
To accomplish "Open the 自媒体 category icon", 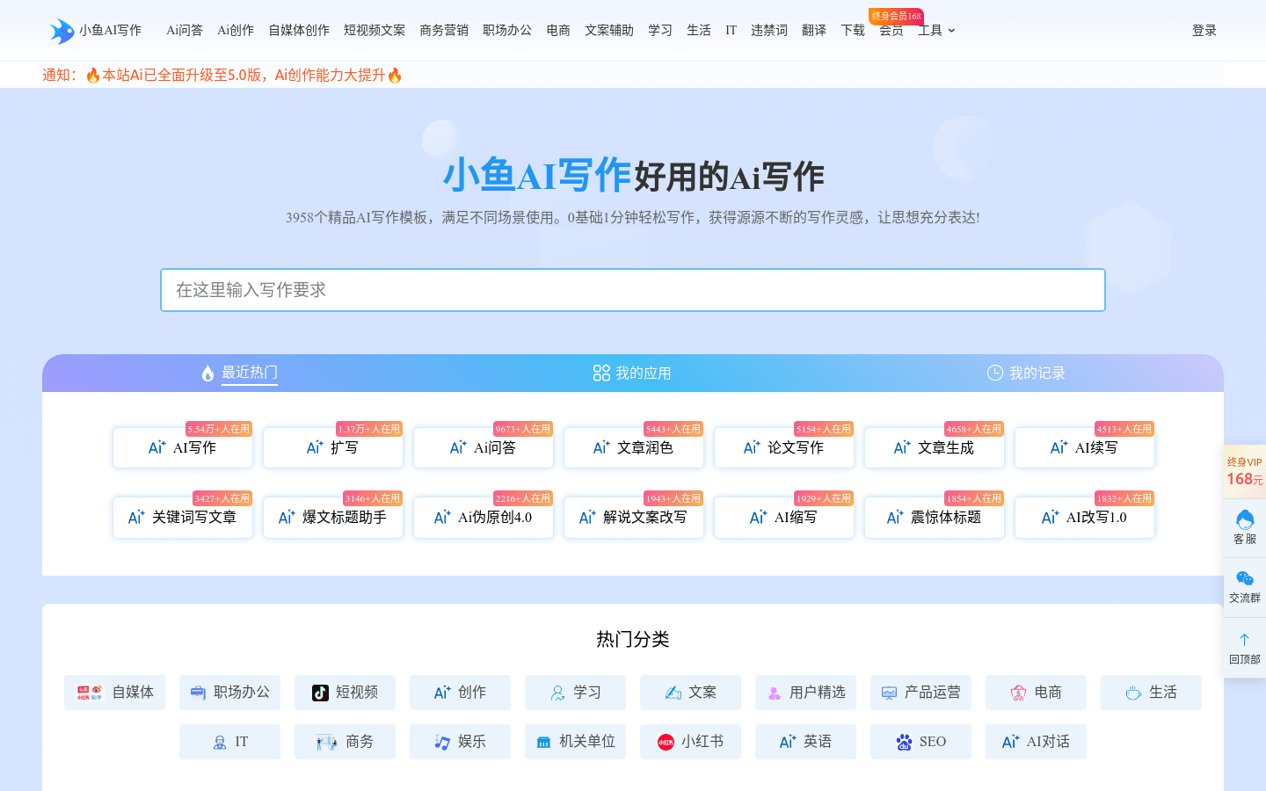I will pyautogui.click(x=90, y=693).
